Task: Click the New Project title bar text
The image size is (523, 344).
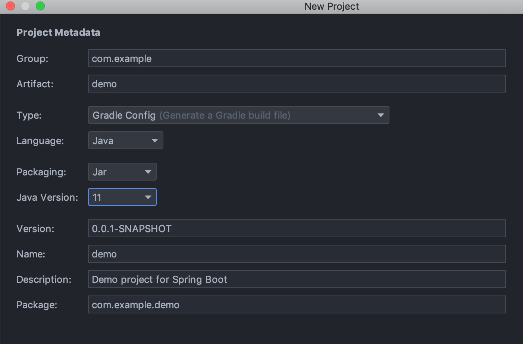Action: [x=332, y=6]
